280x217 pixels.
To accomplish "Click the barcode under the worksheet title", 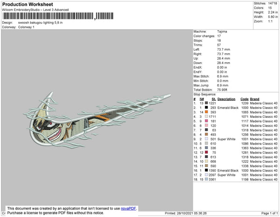I will tap(58, 16).
